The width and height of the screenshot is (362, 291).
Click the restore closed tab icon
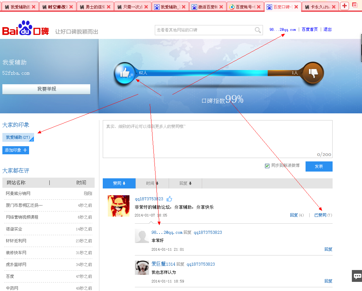coord(355,5)
